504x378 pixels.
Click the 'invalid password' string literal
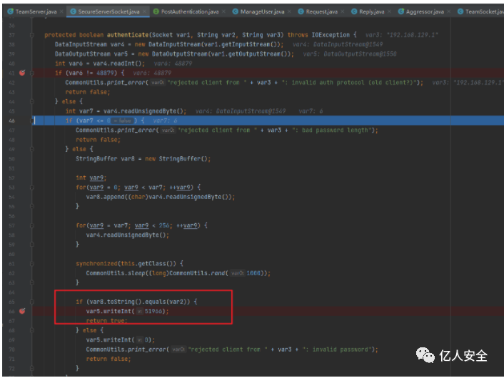point(338,349)
